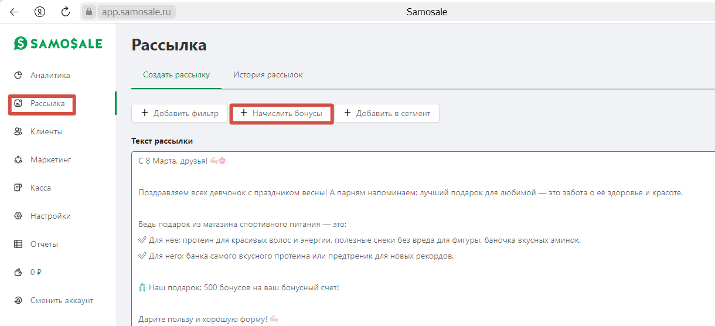Open the Yandex browser home button
The height and width of the screenshot is (326, 715).
tap(40, 12)
